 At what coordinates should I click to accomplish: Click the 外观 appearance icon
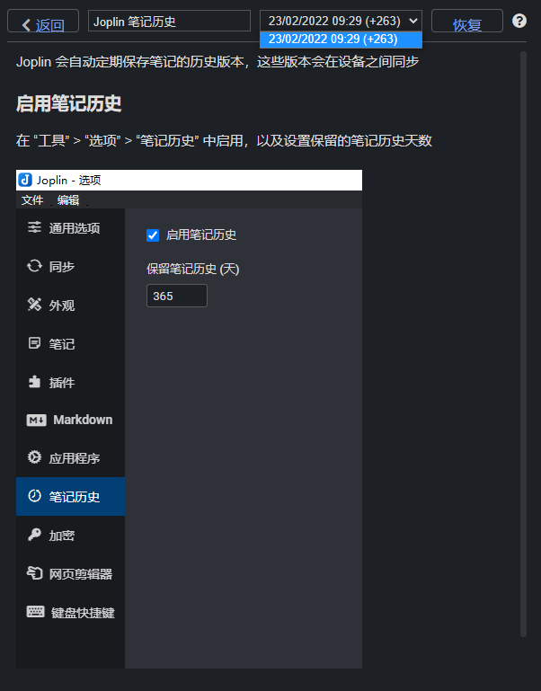(34, 305)
